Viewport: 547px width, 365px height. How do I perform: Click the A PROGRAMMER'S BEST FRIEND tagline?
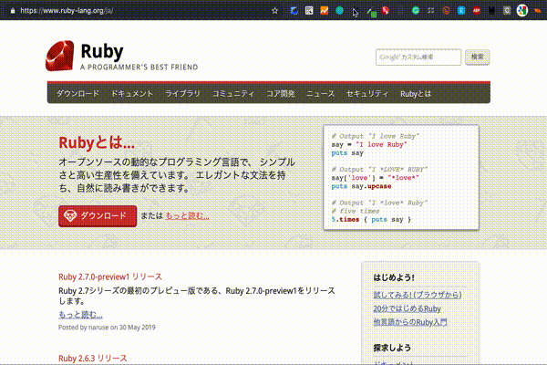[139, 67]
